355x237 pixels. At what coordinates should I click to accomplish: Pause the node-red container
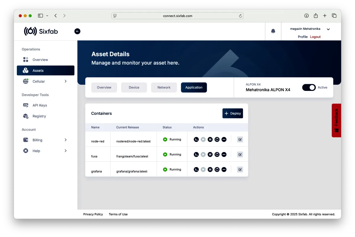click(210, 139)
